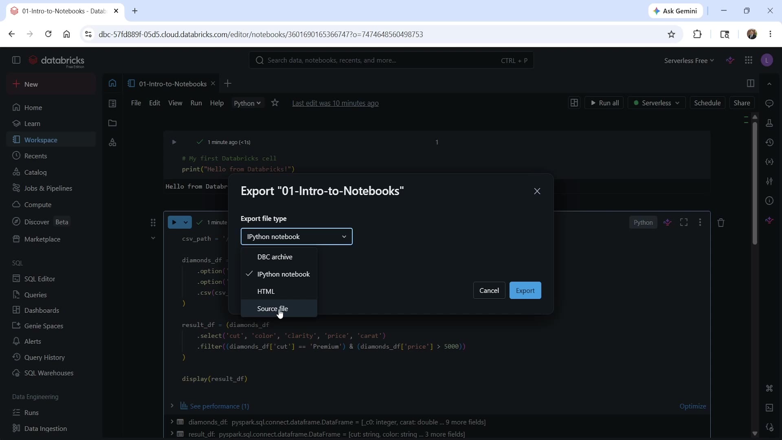Open the View menu
782x440 pixels.
point(175,103)
